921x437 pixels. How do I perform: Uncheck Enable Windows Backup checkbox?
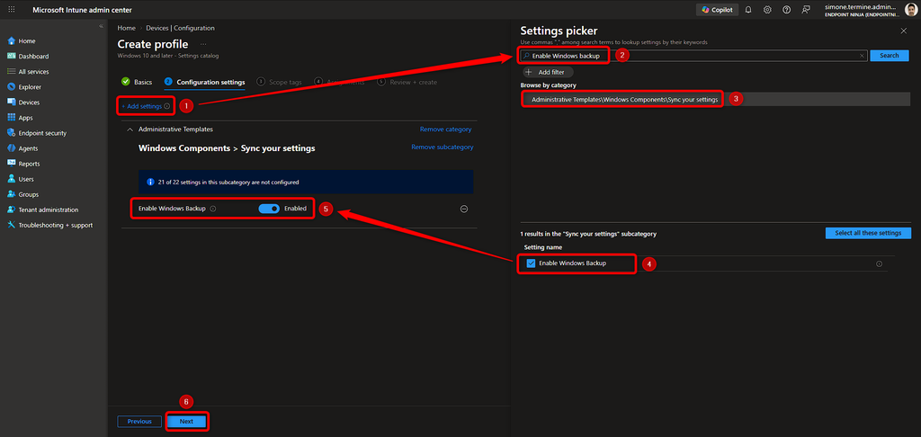tap(531, 263)
